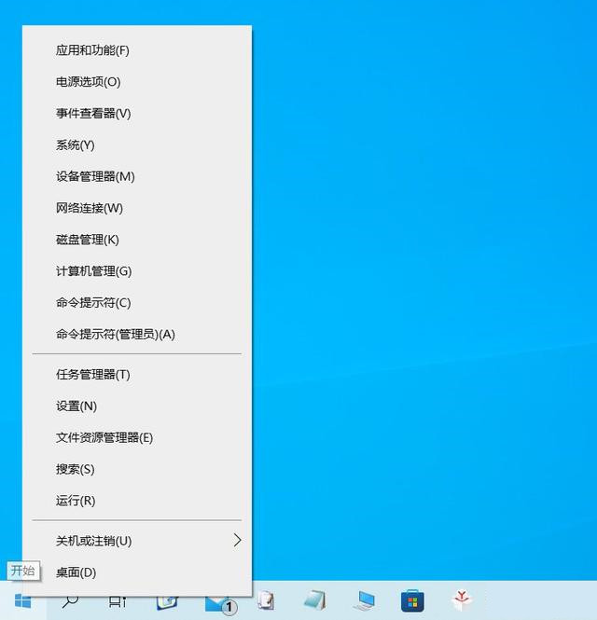
Task: Open taskbar search magnifier icon
Action: (70, 601)
